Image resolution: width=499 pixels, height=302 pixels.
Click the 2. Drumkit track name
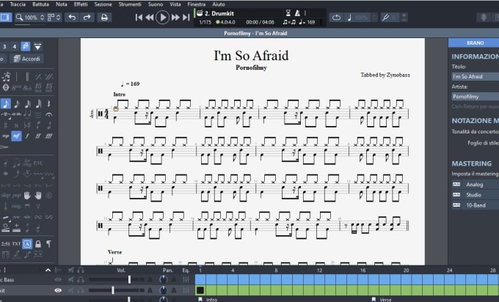tap(219, 13)
